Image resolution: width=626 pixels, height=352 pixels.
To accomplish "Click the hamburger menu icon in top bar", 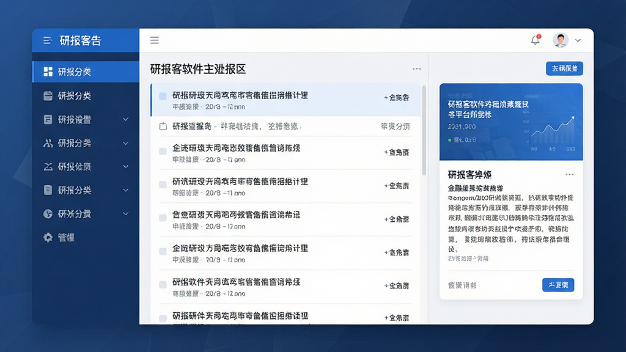I will [155, 40].
